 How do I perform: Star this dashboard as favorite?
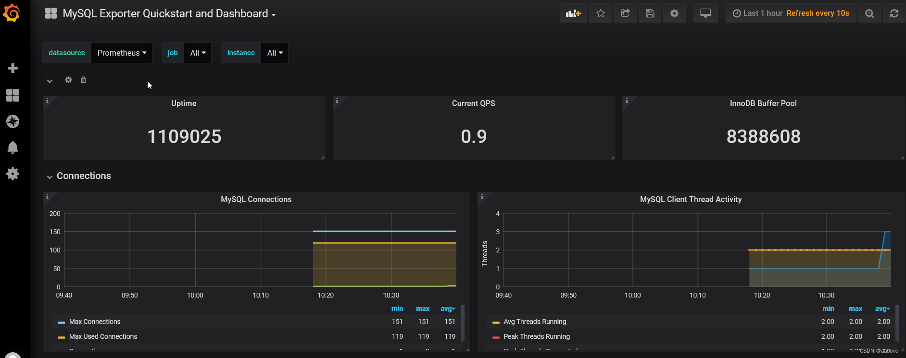tap(601, 13)
